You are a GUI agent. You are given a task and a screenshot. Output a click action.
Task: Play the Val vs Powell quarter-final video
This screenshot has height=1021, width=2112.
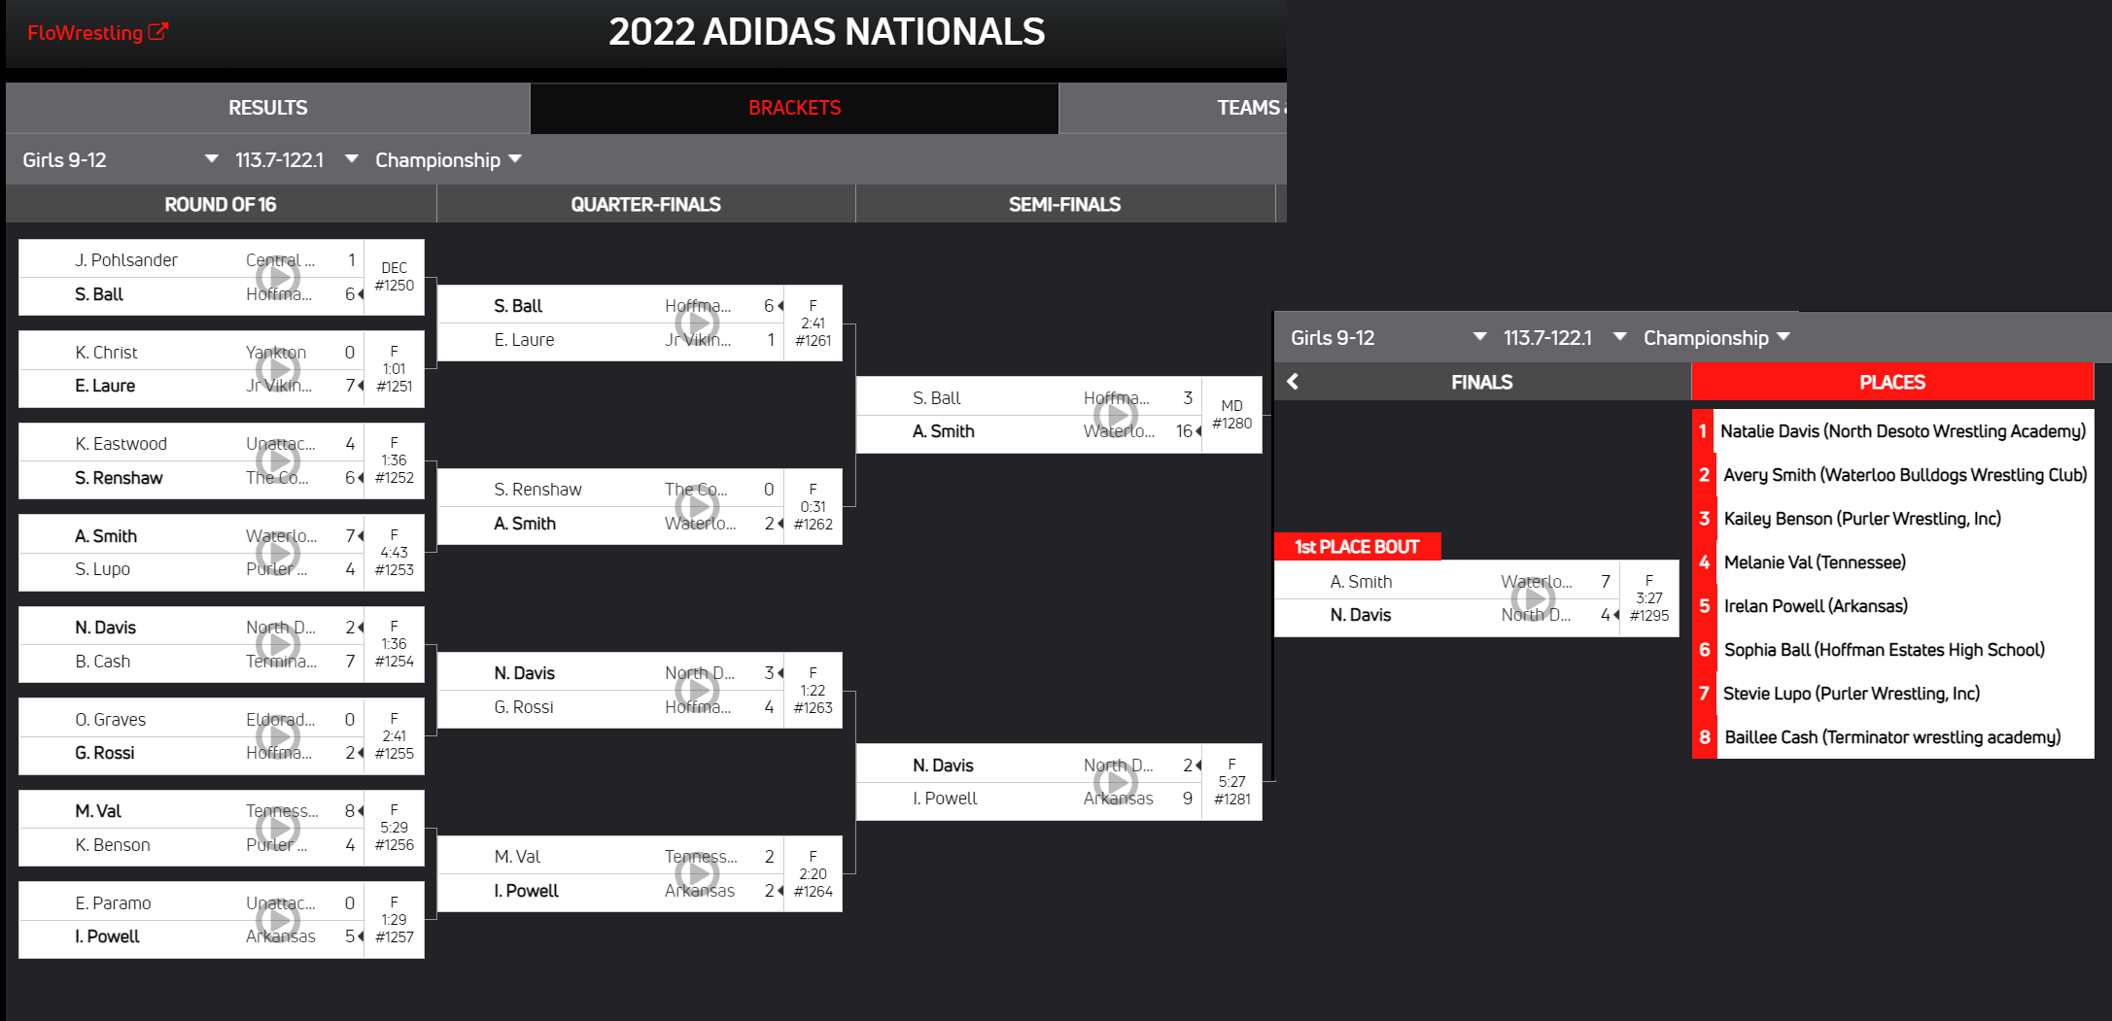697,874
